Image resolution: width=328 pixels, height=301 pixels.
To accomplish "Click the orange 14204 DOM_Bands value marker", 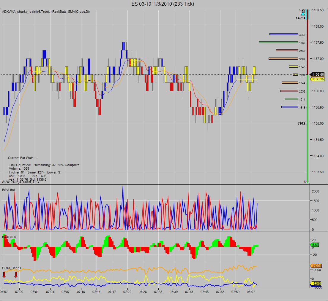I will [x=316, y=266].
